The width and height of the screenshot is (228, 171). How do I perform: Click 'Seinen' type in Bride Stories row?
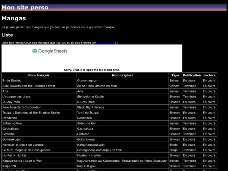coord(175,81)
